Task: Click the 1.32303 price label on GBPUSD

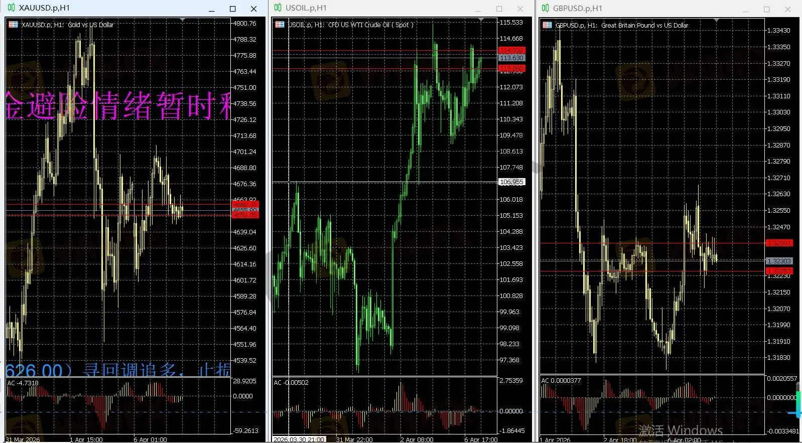Action: tap(779, 261)
